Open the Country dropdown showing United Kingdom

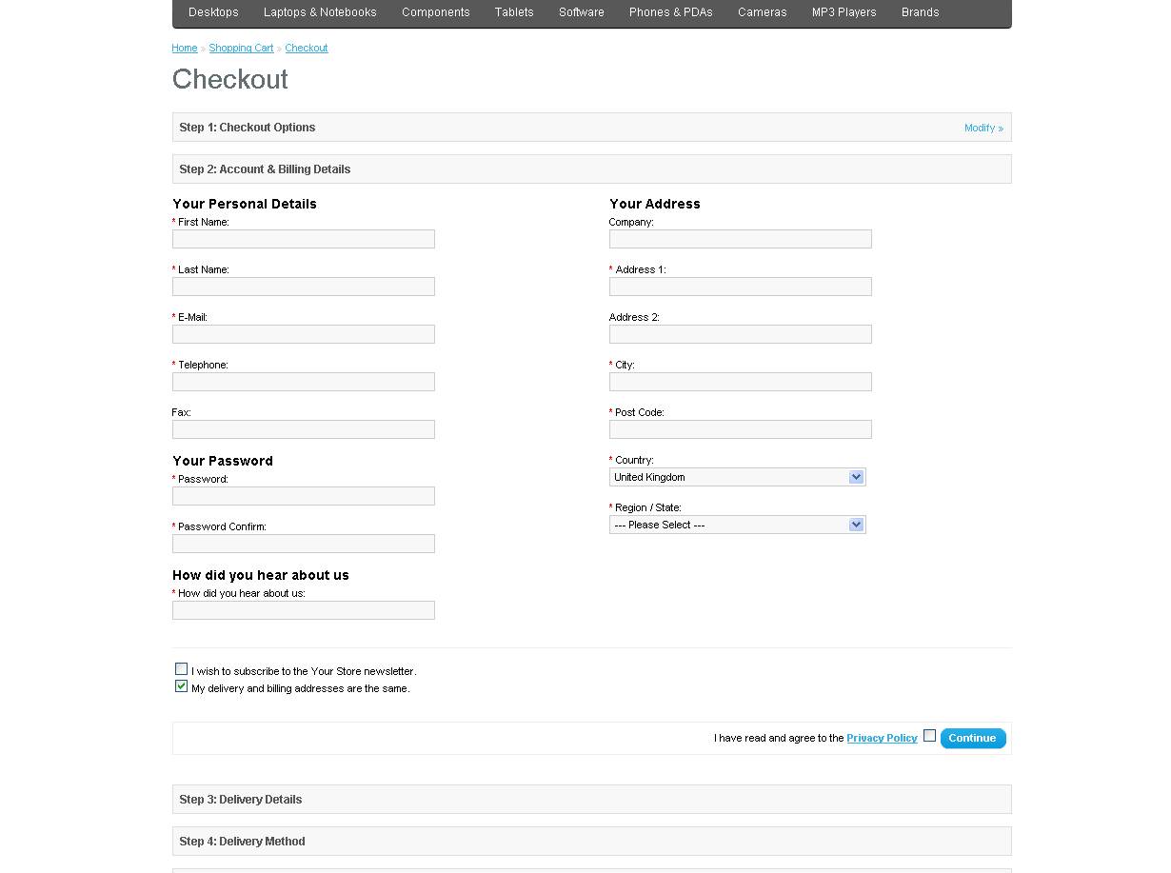pos(738,477)
